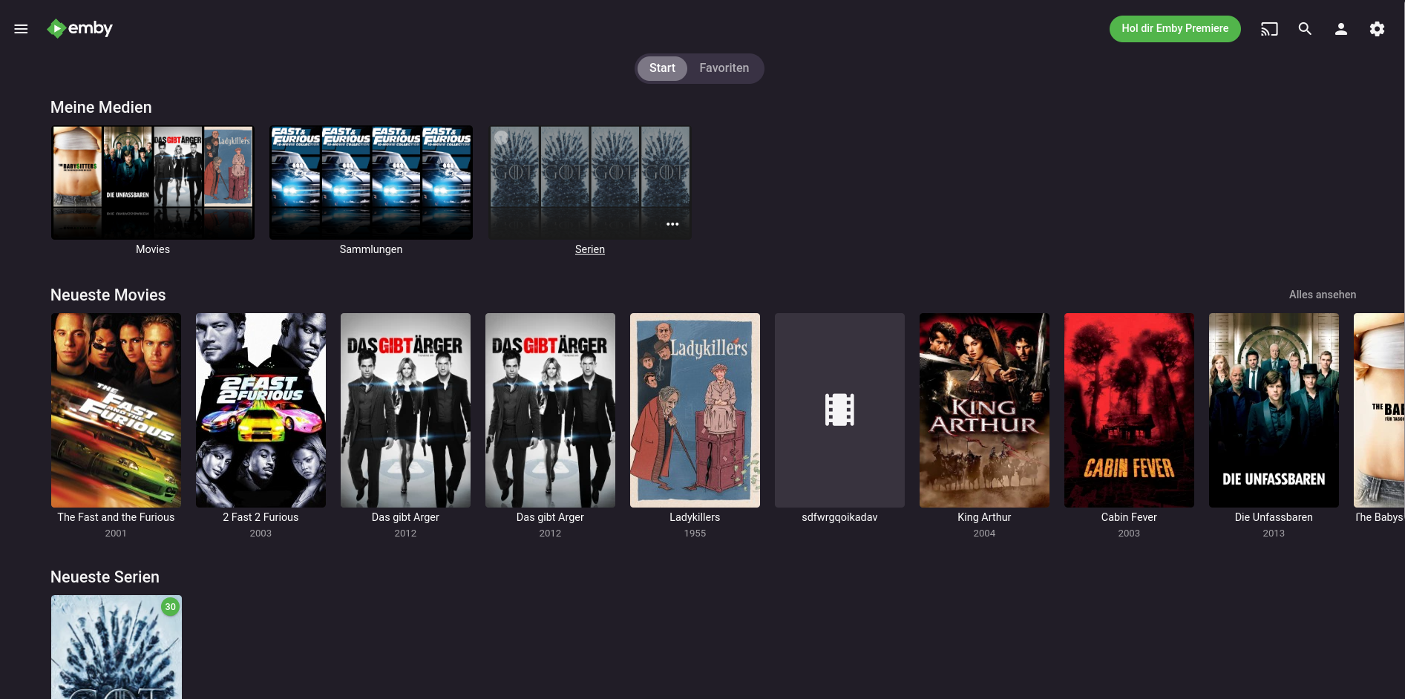Open the Cabin Fever poster

click(x=1129, y=410)
